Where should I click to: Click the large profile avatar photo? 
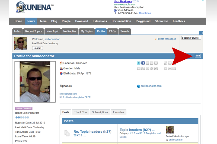coord(35,82)
